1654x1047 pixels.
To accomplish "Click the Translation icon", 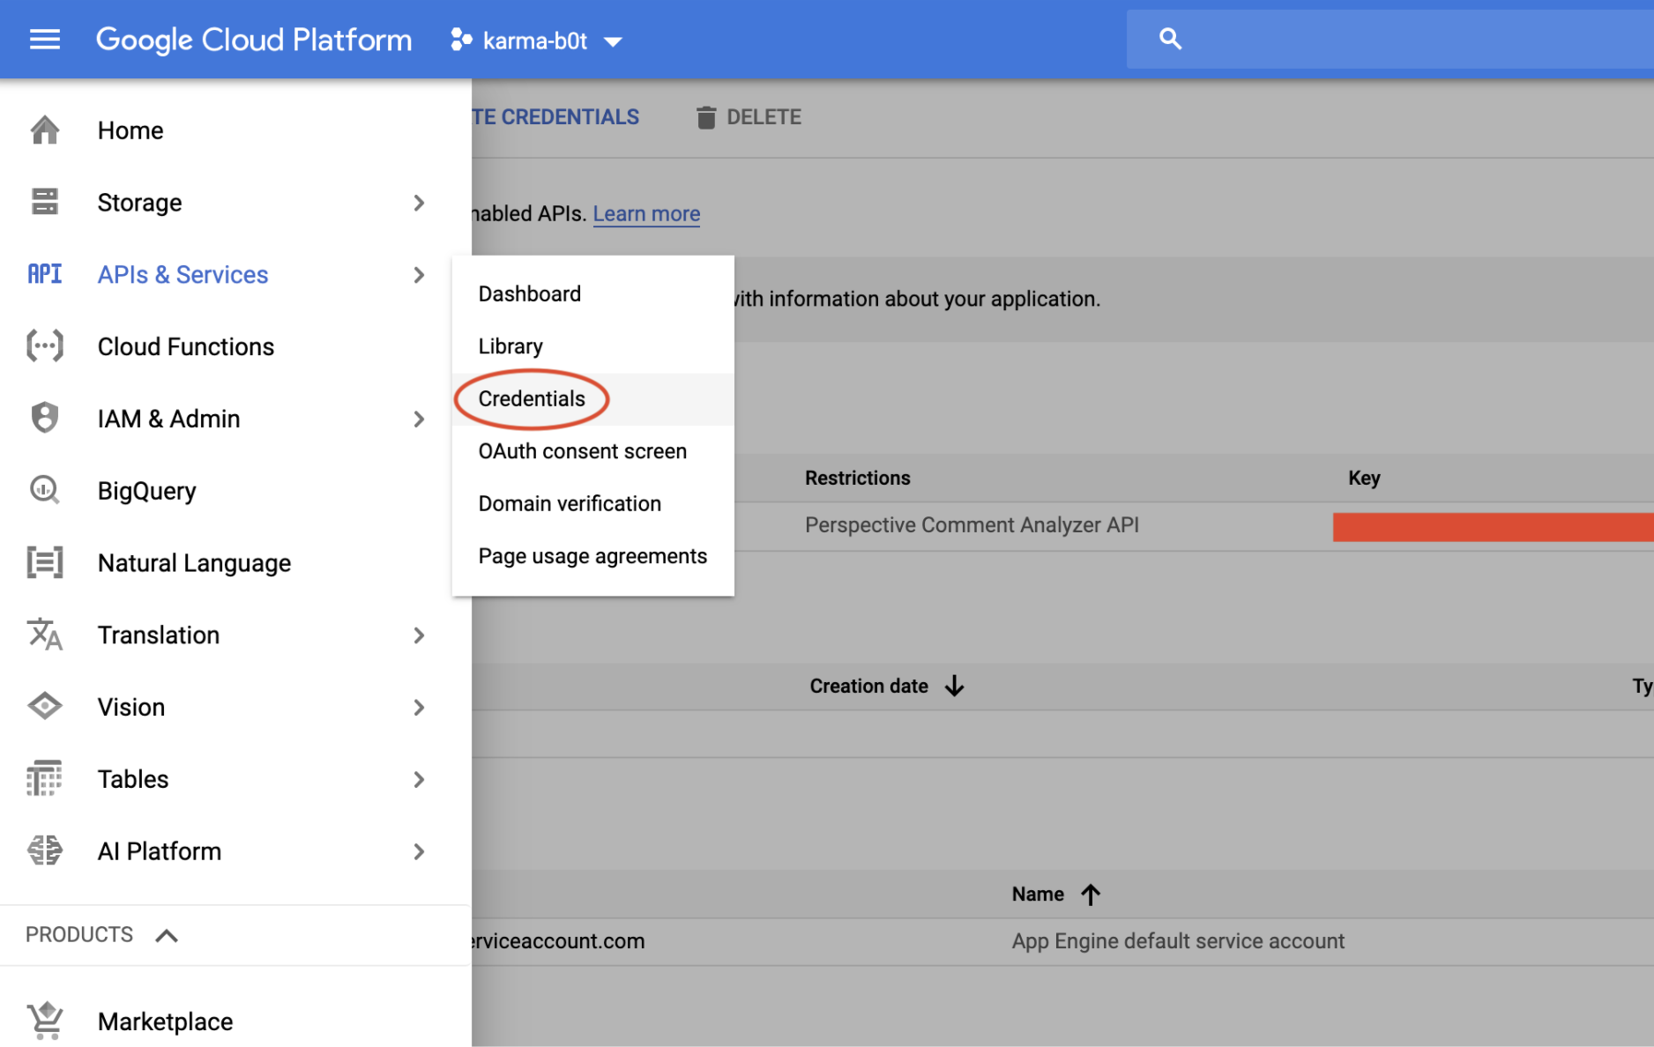I will pyautogui.click(x=44, y=635).
